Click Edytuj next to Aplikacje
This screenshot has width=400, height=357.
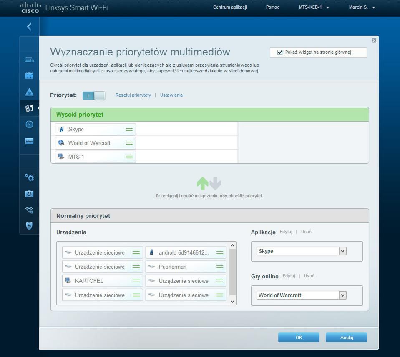click(286, 232)
